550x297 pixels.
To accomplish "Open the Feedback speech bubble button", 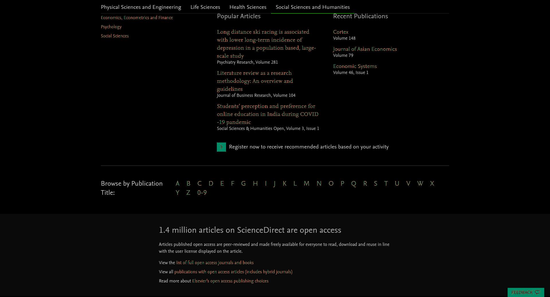I will [x=526, y=292].
